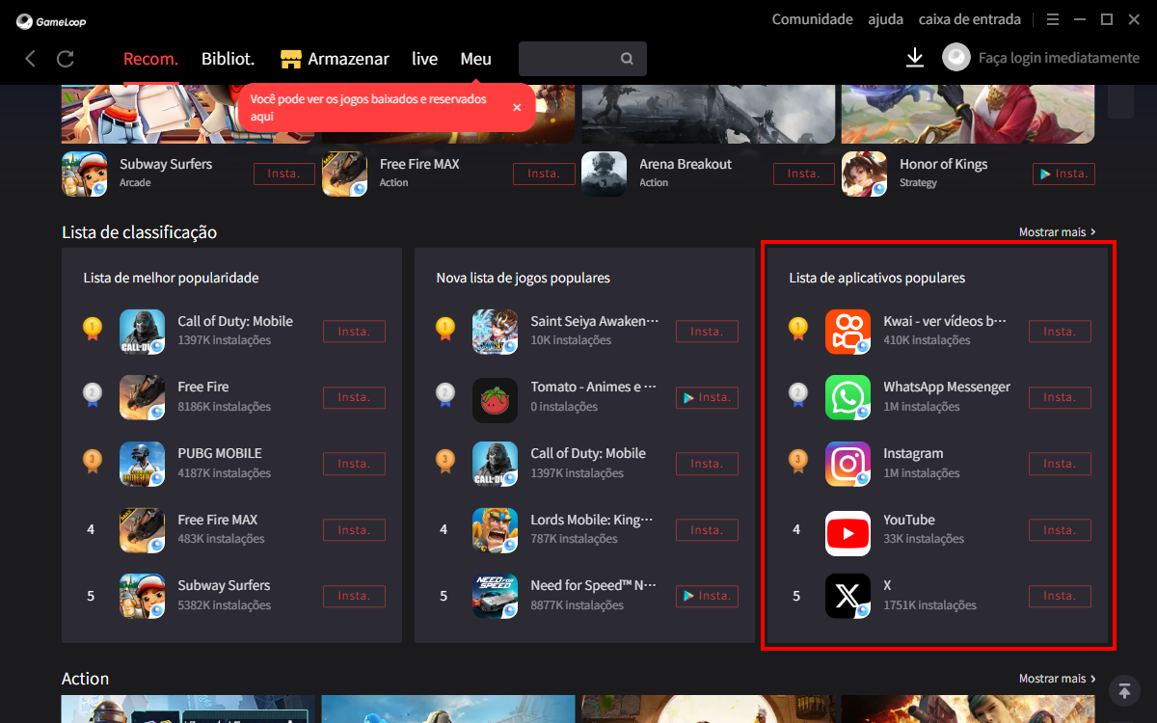The image size is (1157, 723).
Task: Install Tomato - Animes with Insta. button
Action: (x=707, y=397)
